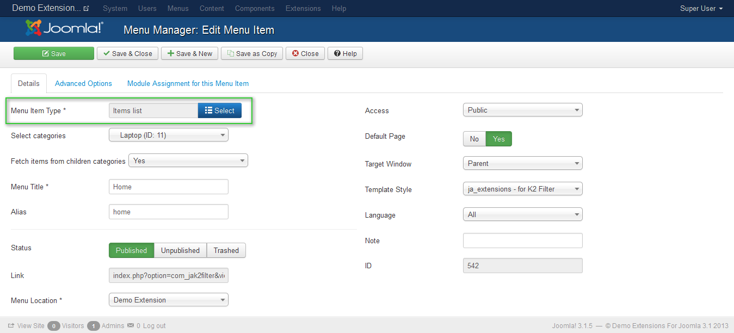
Task: Click the Joomla logo icon
Action: click(33, 28)
